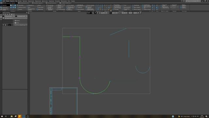Switch to the active Чертеж document tab
The width and height of the screenshot is (209, 118).
coord(11,3)
